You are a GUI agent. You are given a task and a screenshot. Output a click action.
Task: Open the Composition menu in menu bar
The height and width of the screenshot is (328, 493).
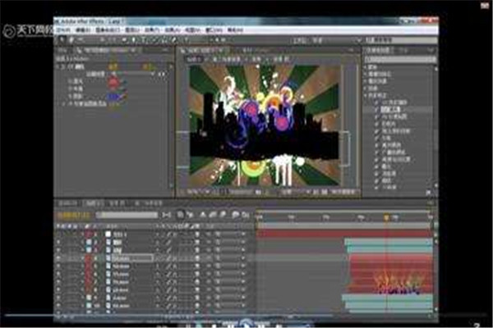[x=108, y=30]
